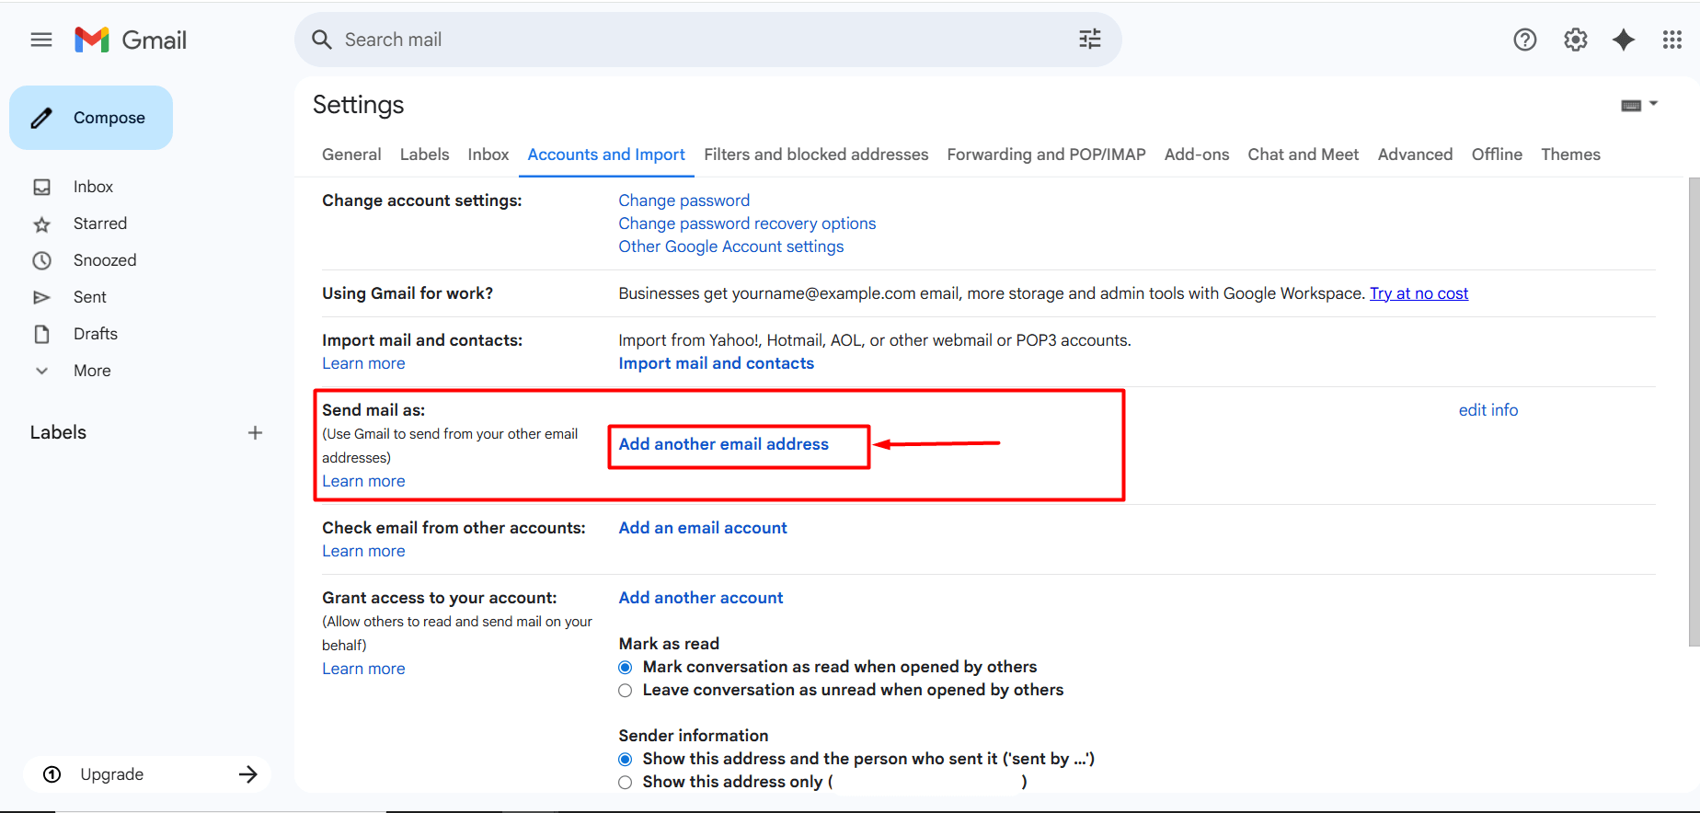Click Add another account link
The image size is (1700, 813).
coord(700,598)
